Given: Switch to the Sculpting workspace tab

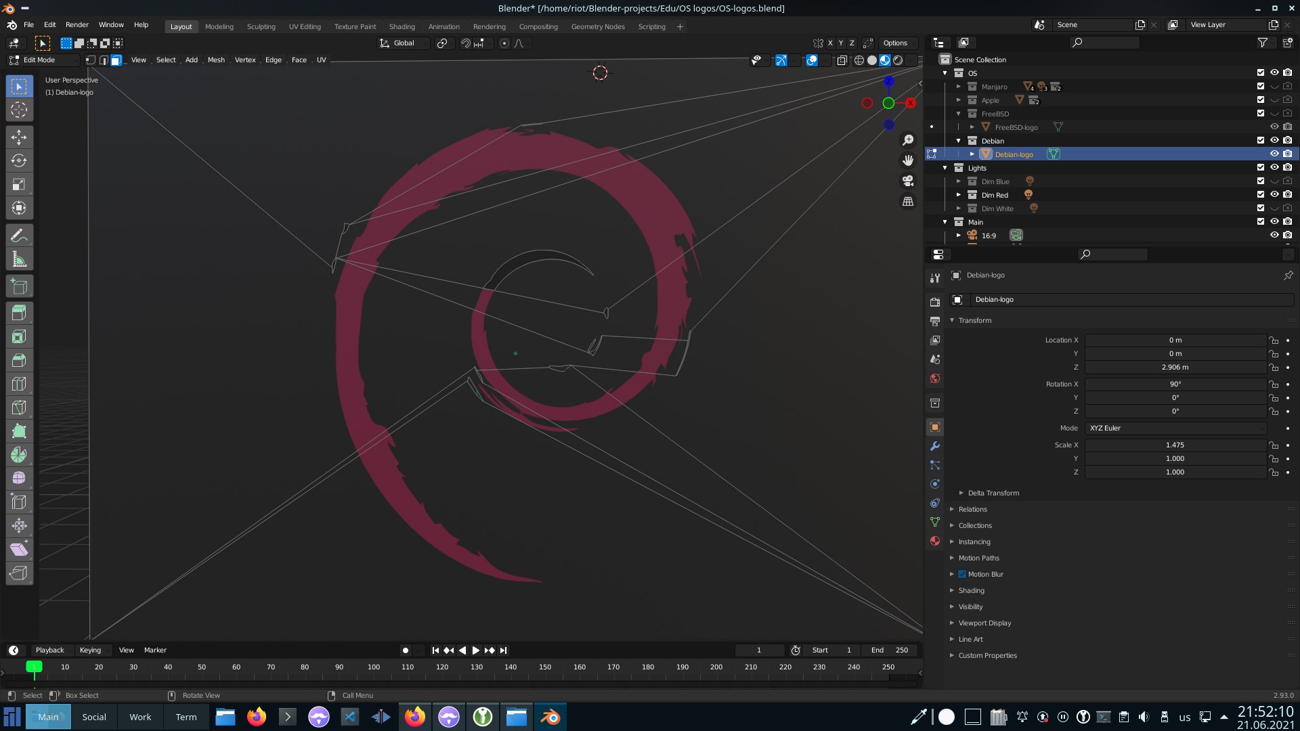Looking at the screenshot, I should [x=261, y=27].
